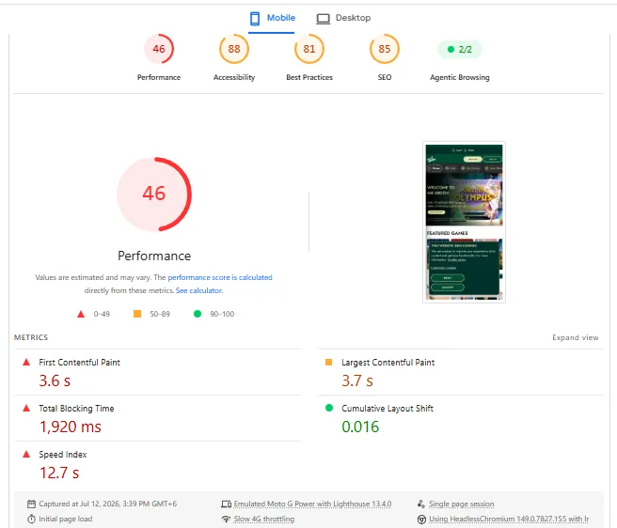Click the 'Single page session' text
The width and height of the screenshot is (617, 528).
[461, 504]
